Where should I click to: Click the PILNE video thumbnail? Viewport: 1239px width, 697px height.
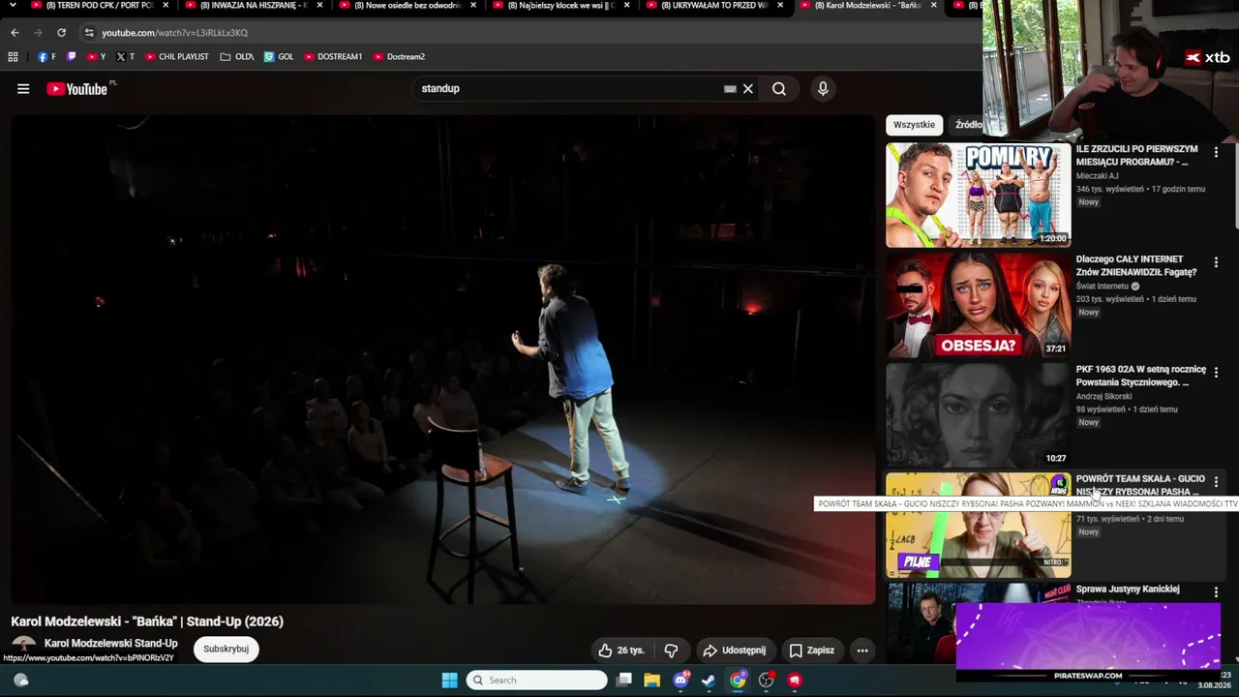979,526
